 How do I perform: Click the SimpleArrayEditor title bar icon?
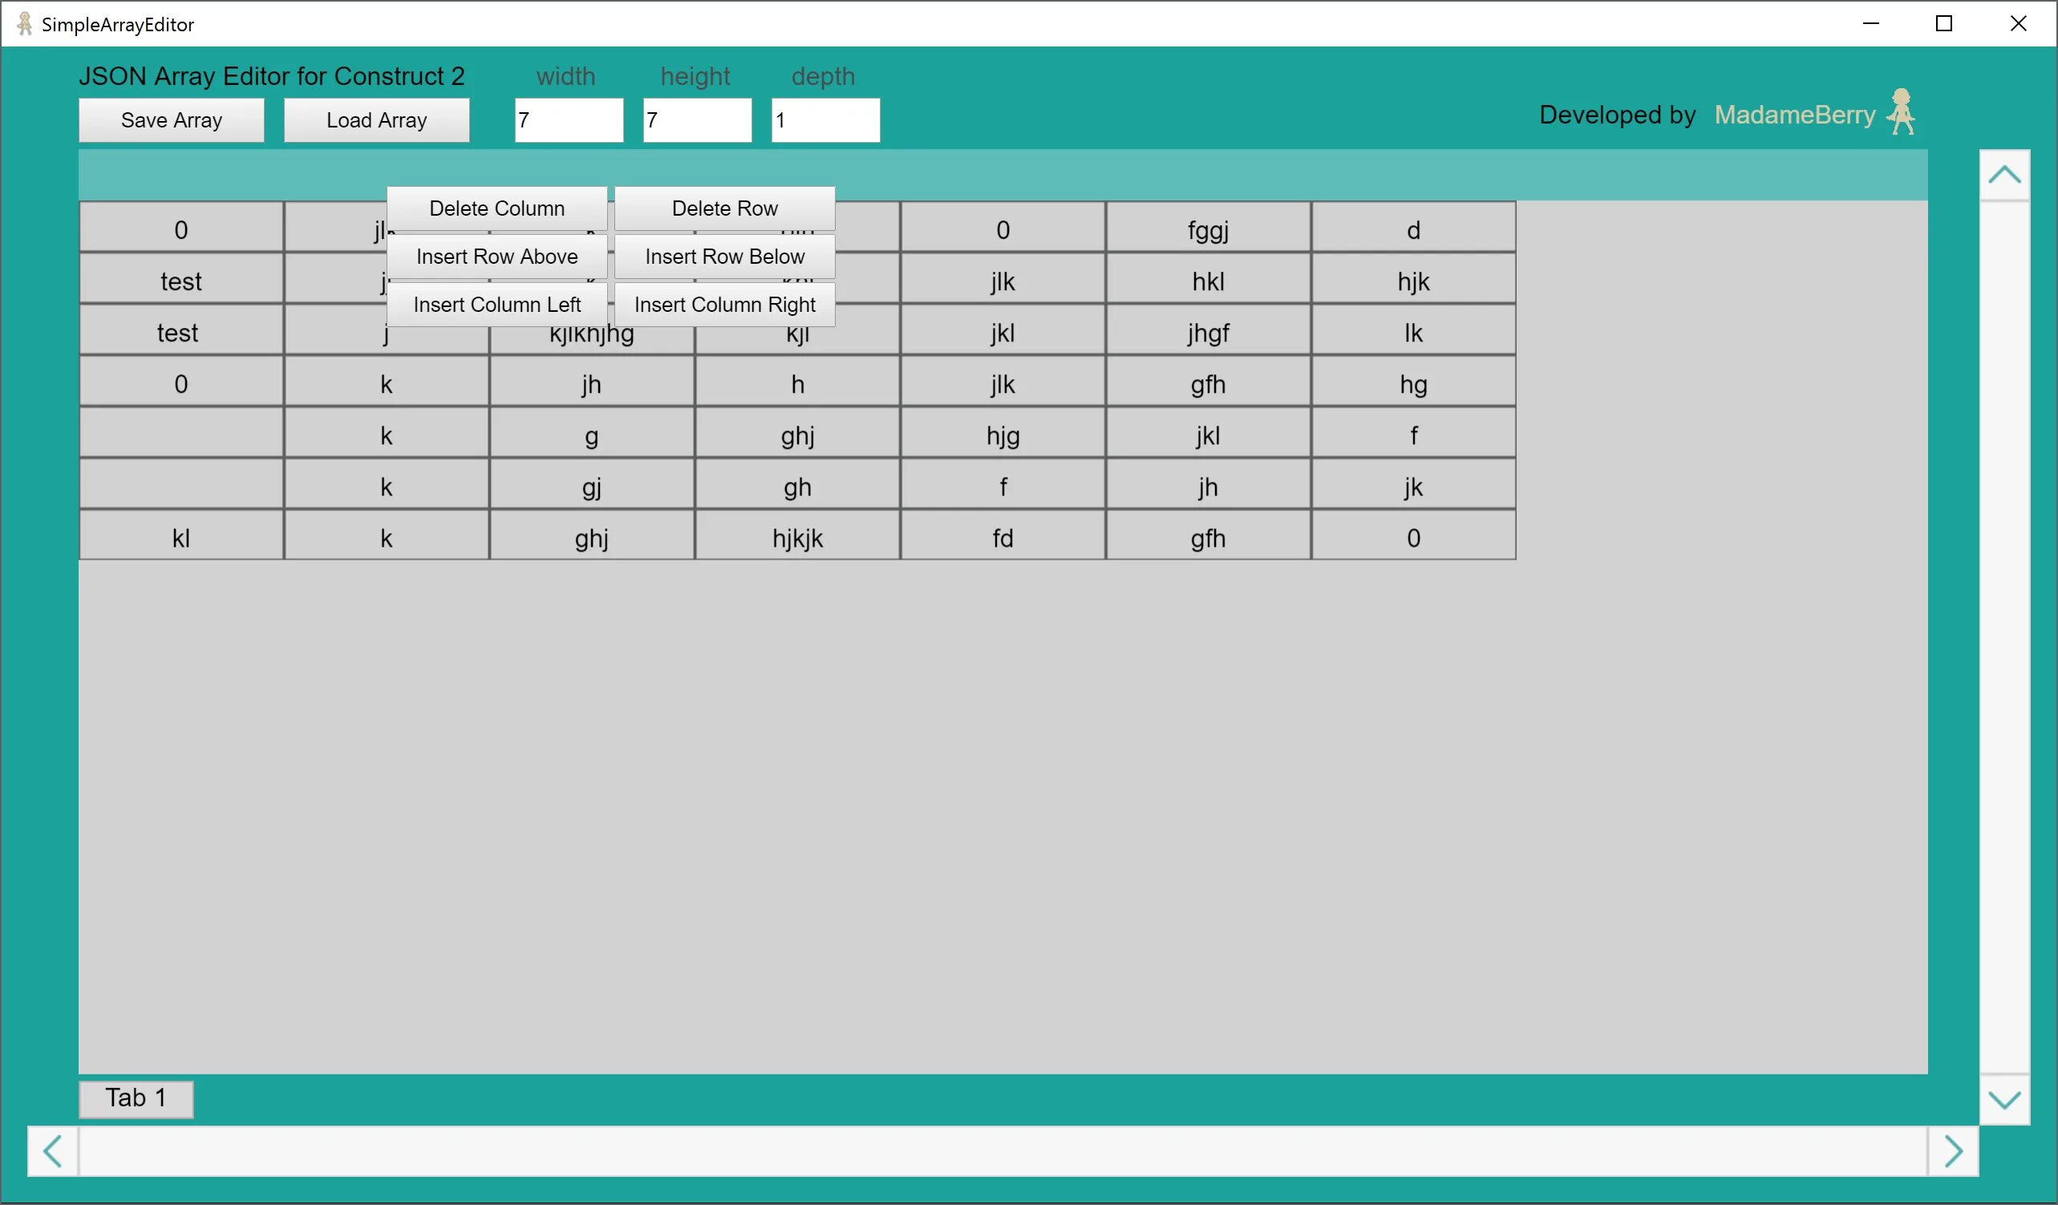coord(25,24)
